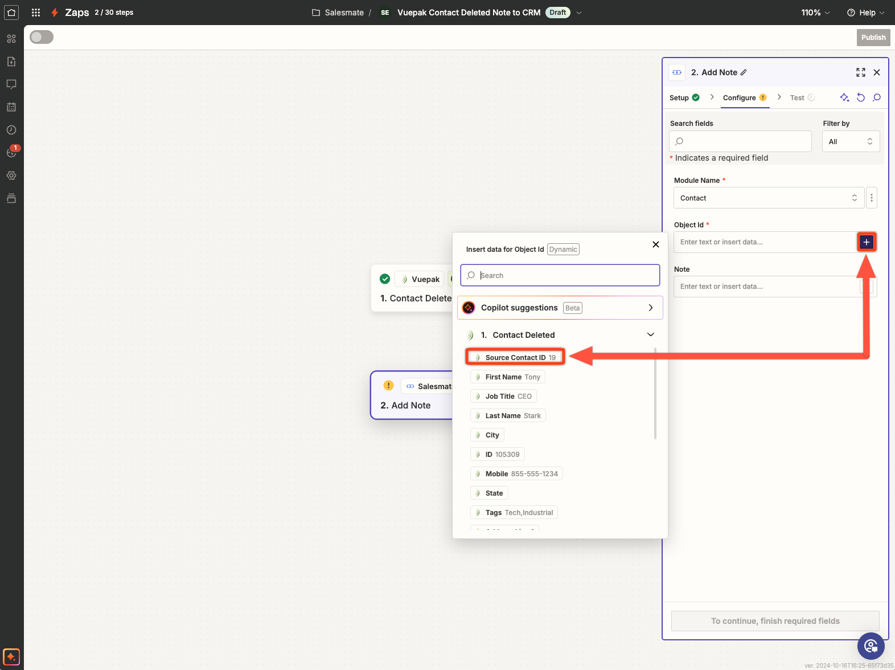Open sidebar comments icon
Screen dimensions: 895x670
point(11,84)
